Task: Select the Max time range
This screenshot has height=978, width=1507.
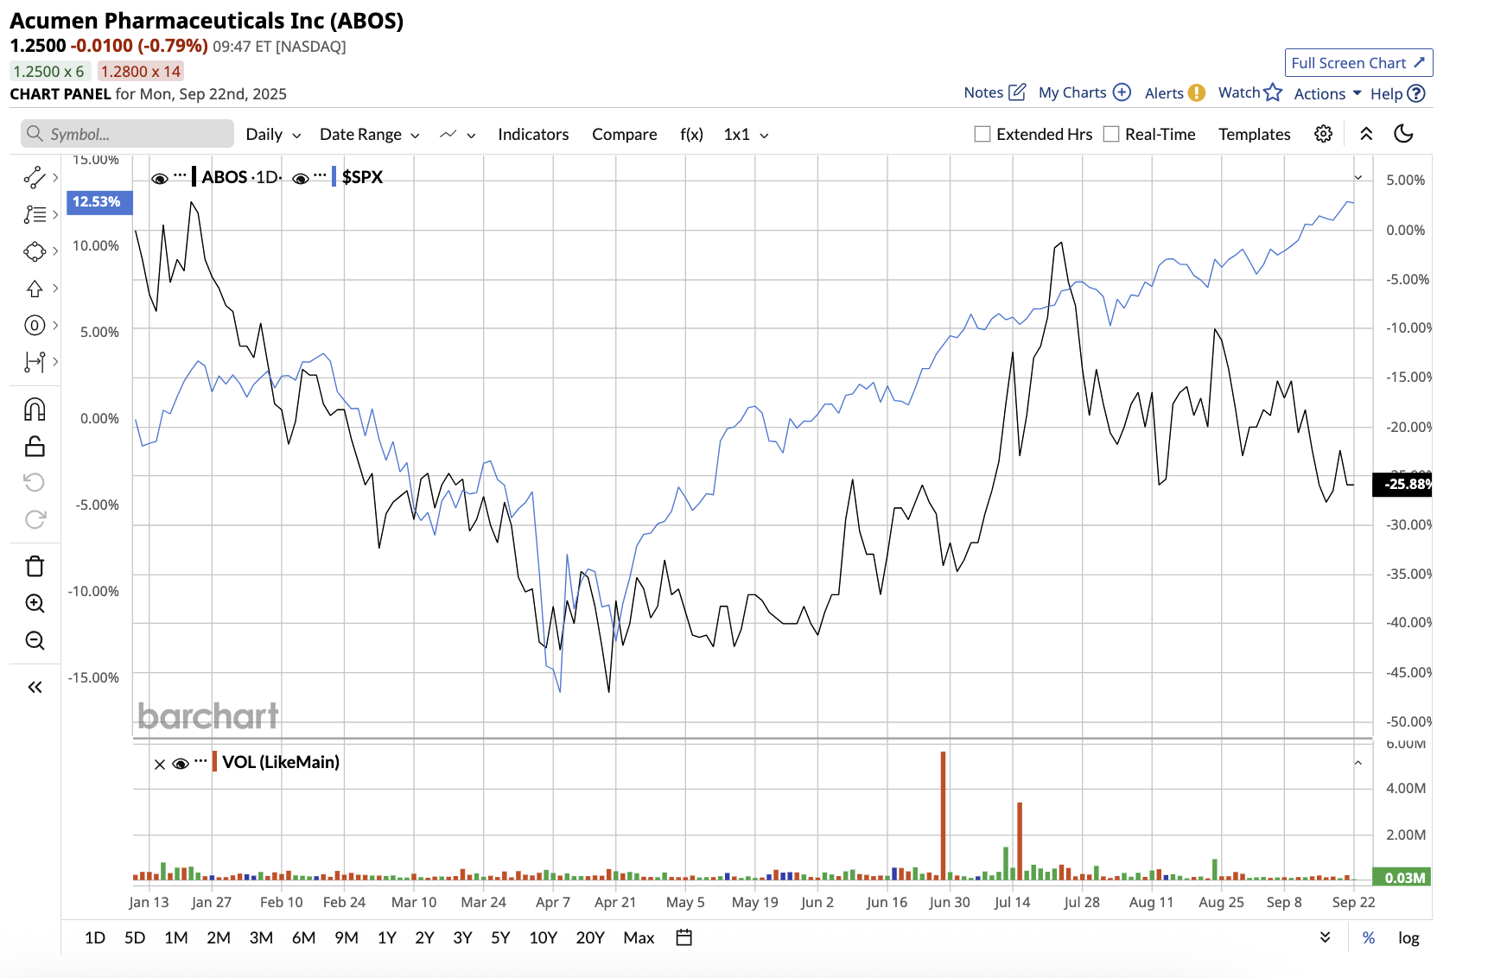Action: pos(639,937)
